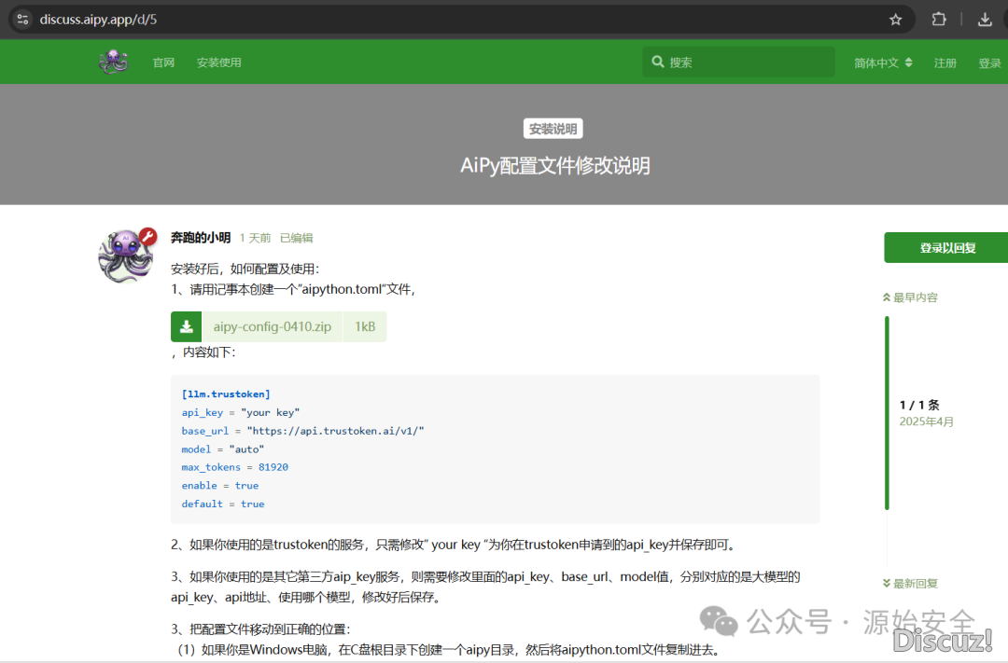1008x663 pixels.
Task: Click the 1kB file size label
Action: click(x=365, y=326)
